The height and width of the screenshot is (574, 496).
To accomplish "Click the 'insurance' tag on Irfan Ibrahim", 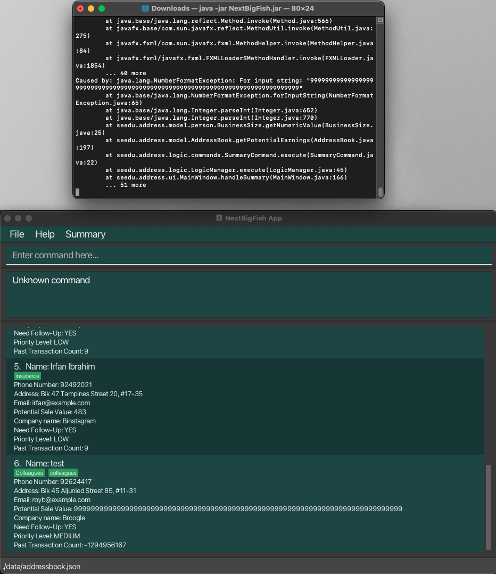I will point(28,376).
